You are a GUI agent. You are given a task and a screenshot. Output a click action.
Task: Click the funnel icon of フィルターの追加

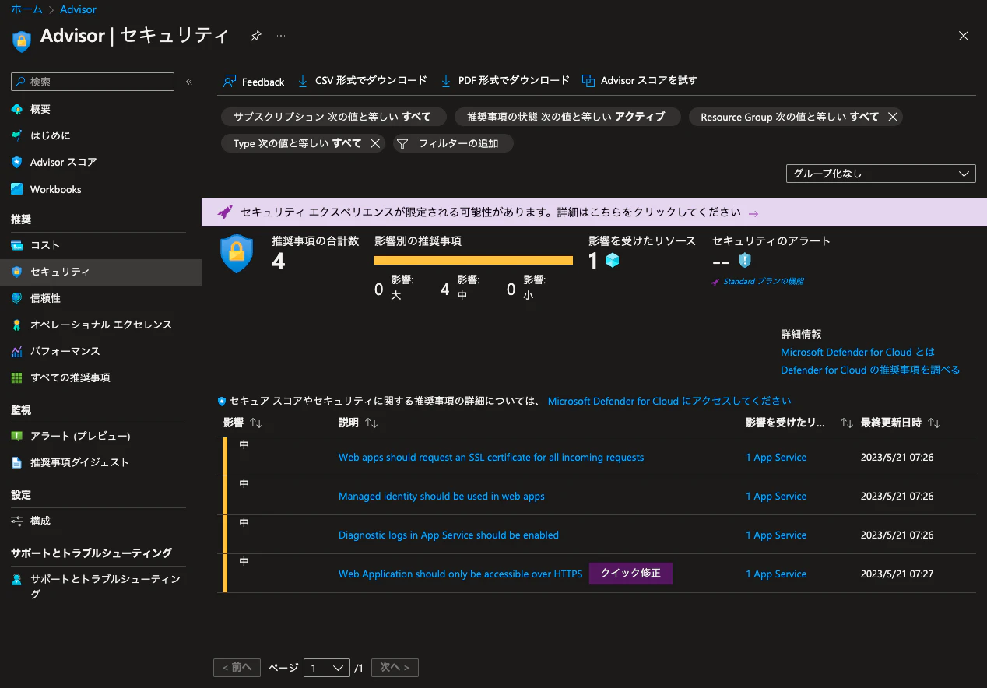coord(402,143)
